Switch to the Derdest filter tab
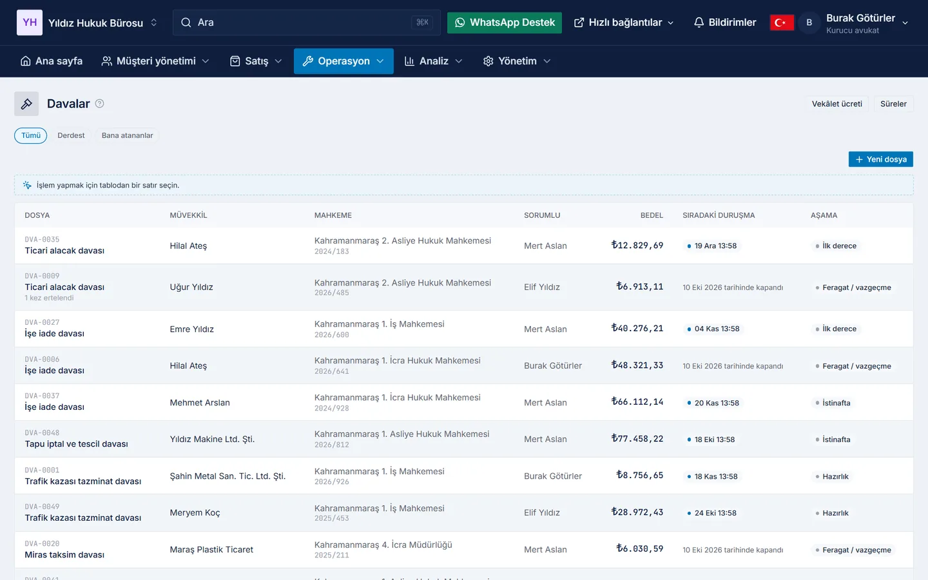The height and width of the screenshot is (580, 928). point(71,135)
